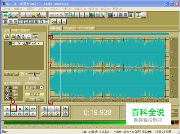Click the zoom to selection yellow magnifier icon
This screenshot has height=134, width=180.
pos(44,114)
